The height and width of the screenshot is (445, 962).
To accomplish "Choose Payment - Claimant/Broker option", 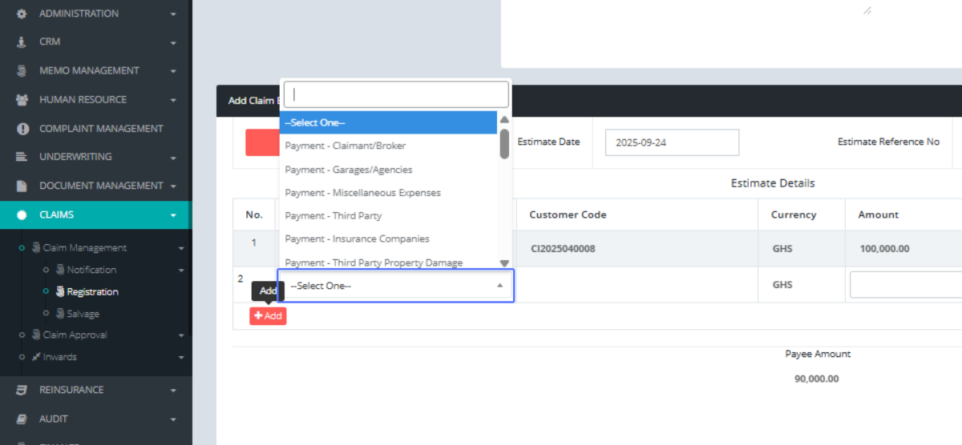I will coord(346,146).
